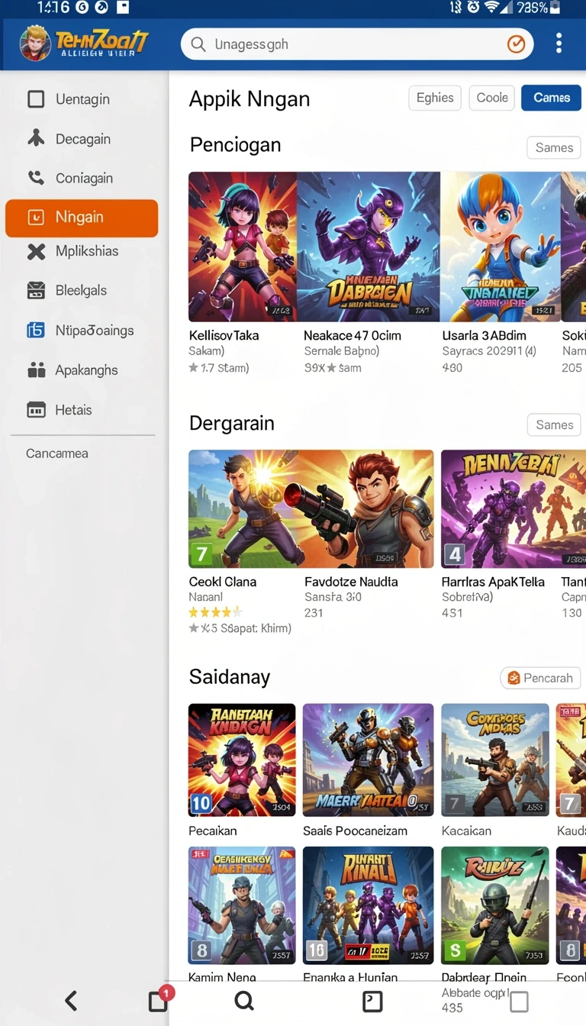Click the Pencarah button beside Saidanay
Image resolution: width=586 pixels, height=1026 pixels.
[x=541, y=678]
